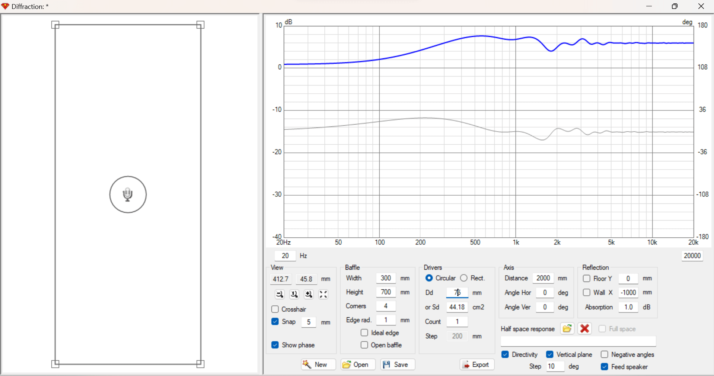Reset view zoom to 1:1
The height and width of the screenshot is (376, 714).
tap(294, 295)
